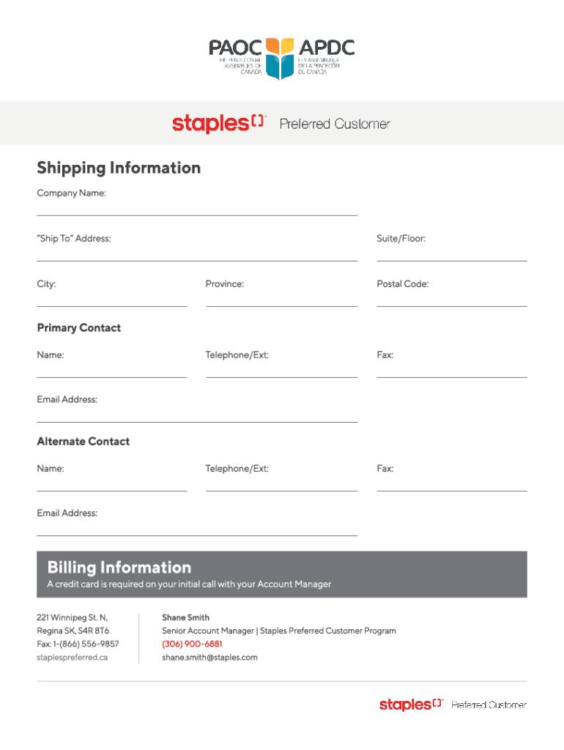Select the Province input field
Viewport: 564px width, 750px height.
[x=281, y=299]
